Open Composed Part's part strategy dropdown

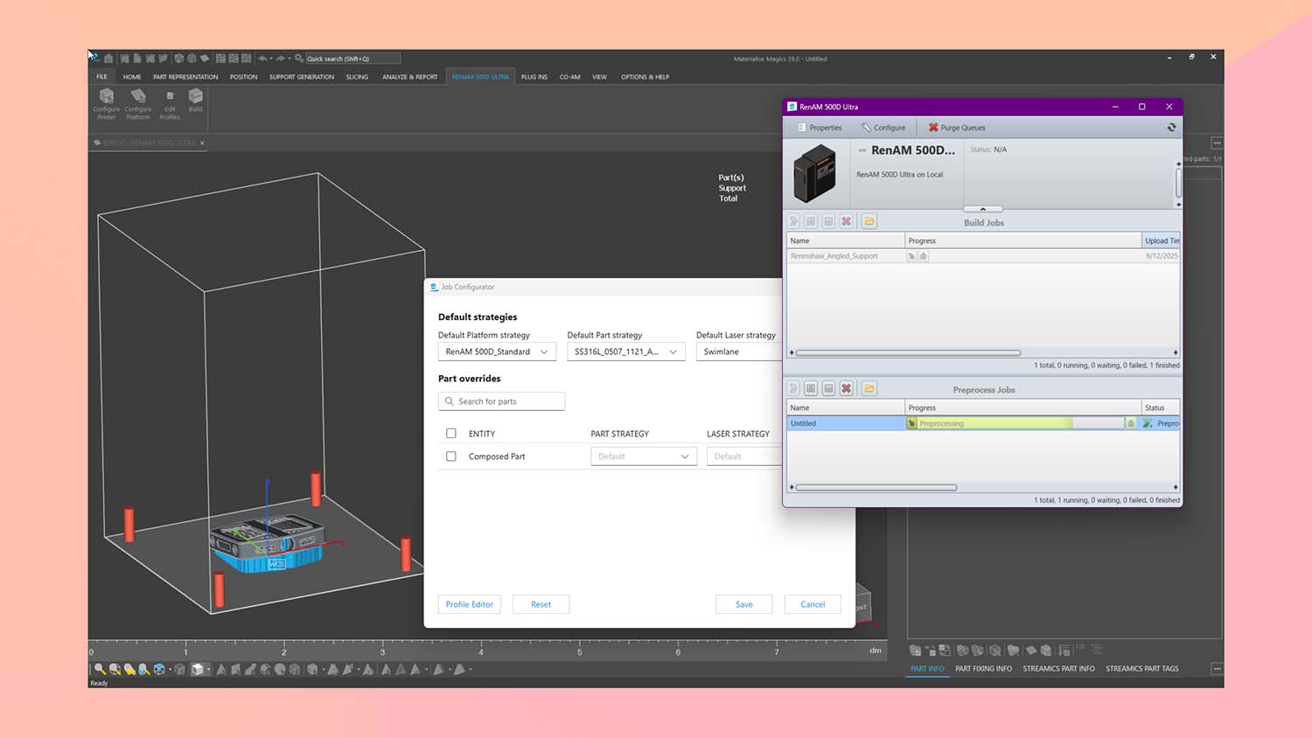click(x=644, y=456)
